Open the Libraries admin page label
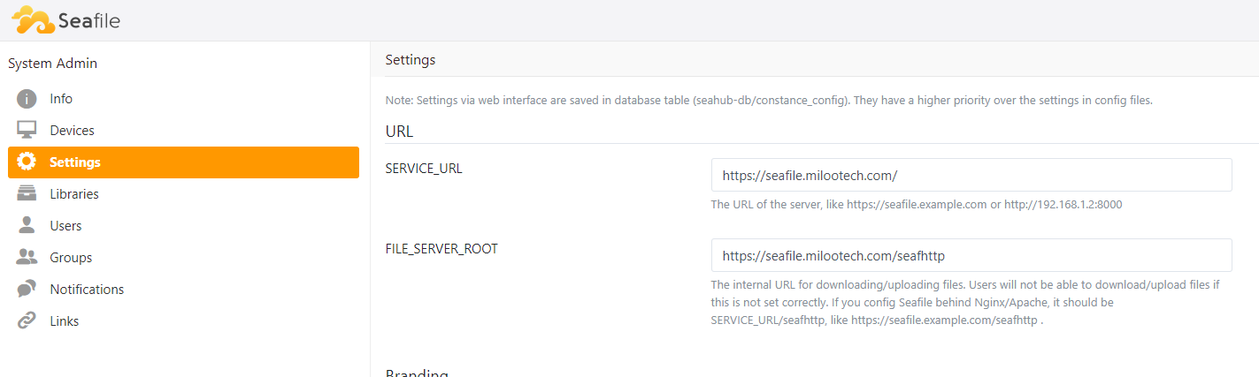Viewport: 1259px width, 377px height. [x=74, y=194]
